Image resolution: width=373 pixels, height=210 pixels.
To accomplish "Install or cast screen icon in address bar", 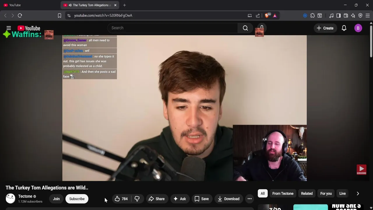I will pos(250,15).
